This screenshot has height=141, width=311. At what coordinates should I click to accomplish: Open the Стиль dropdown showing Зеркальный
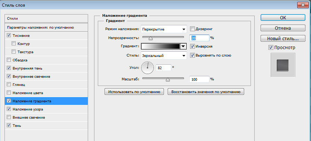tap(164, 55)
